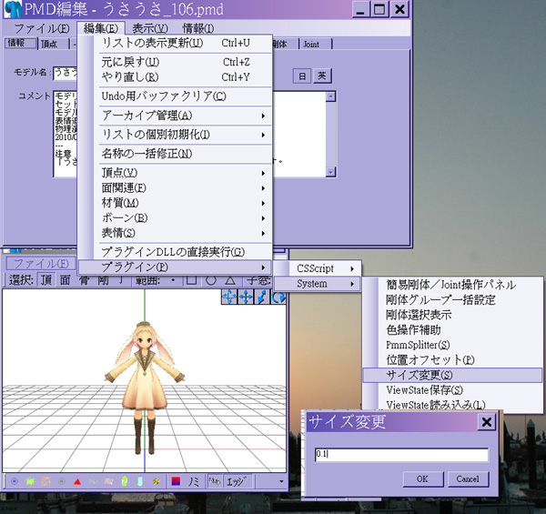Click the red-blue gradient square icon
Image resolution: width=546 pixels, height=514 pixels.
click(x=176, y=481)
